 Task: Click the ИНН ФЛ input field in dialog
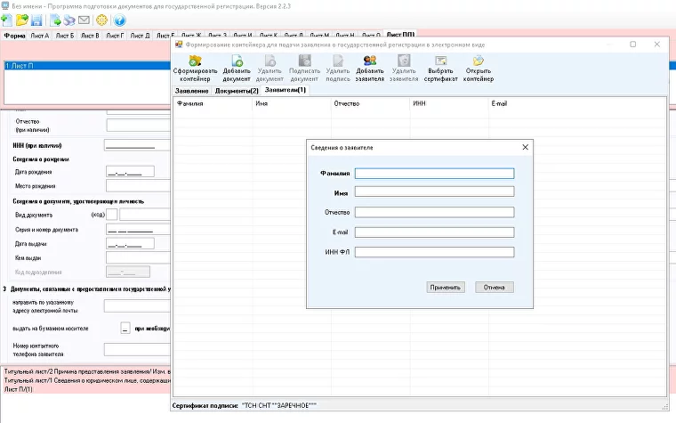[x=434, y=252]
